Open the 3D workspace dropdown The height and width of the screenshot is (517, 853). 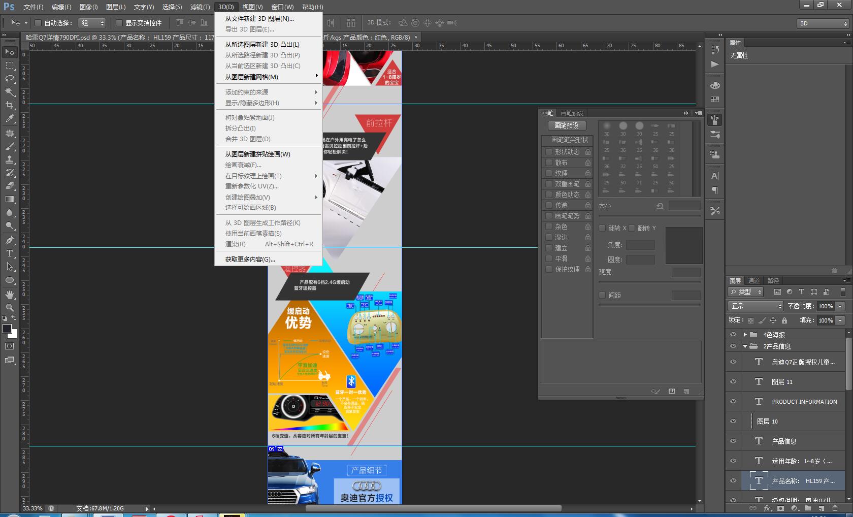(823, 23)
